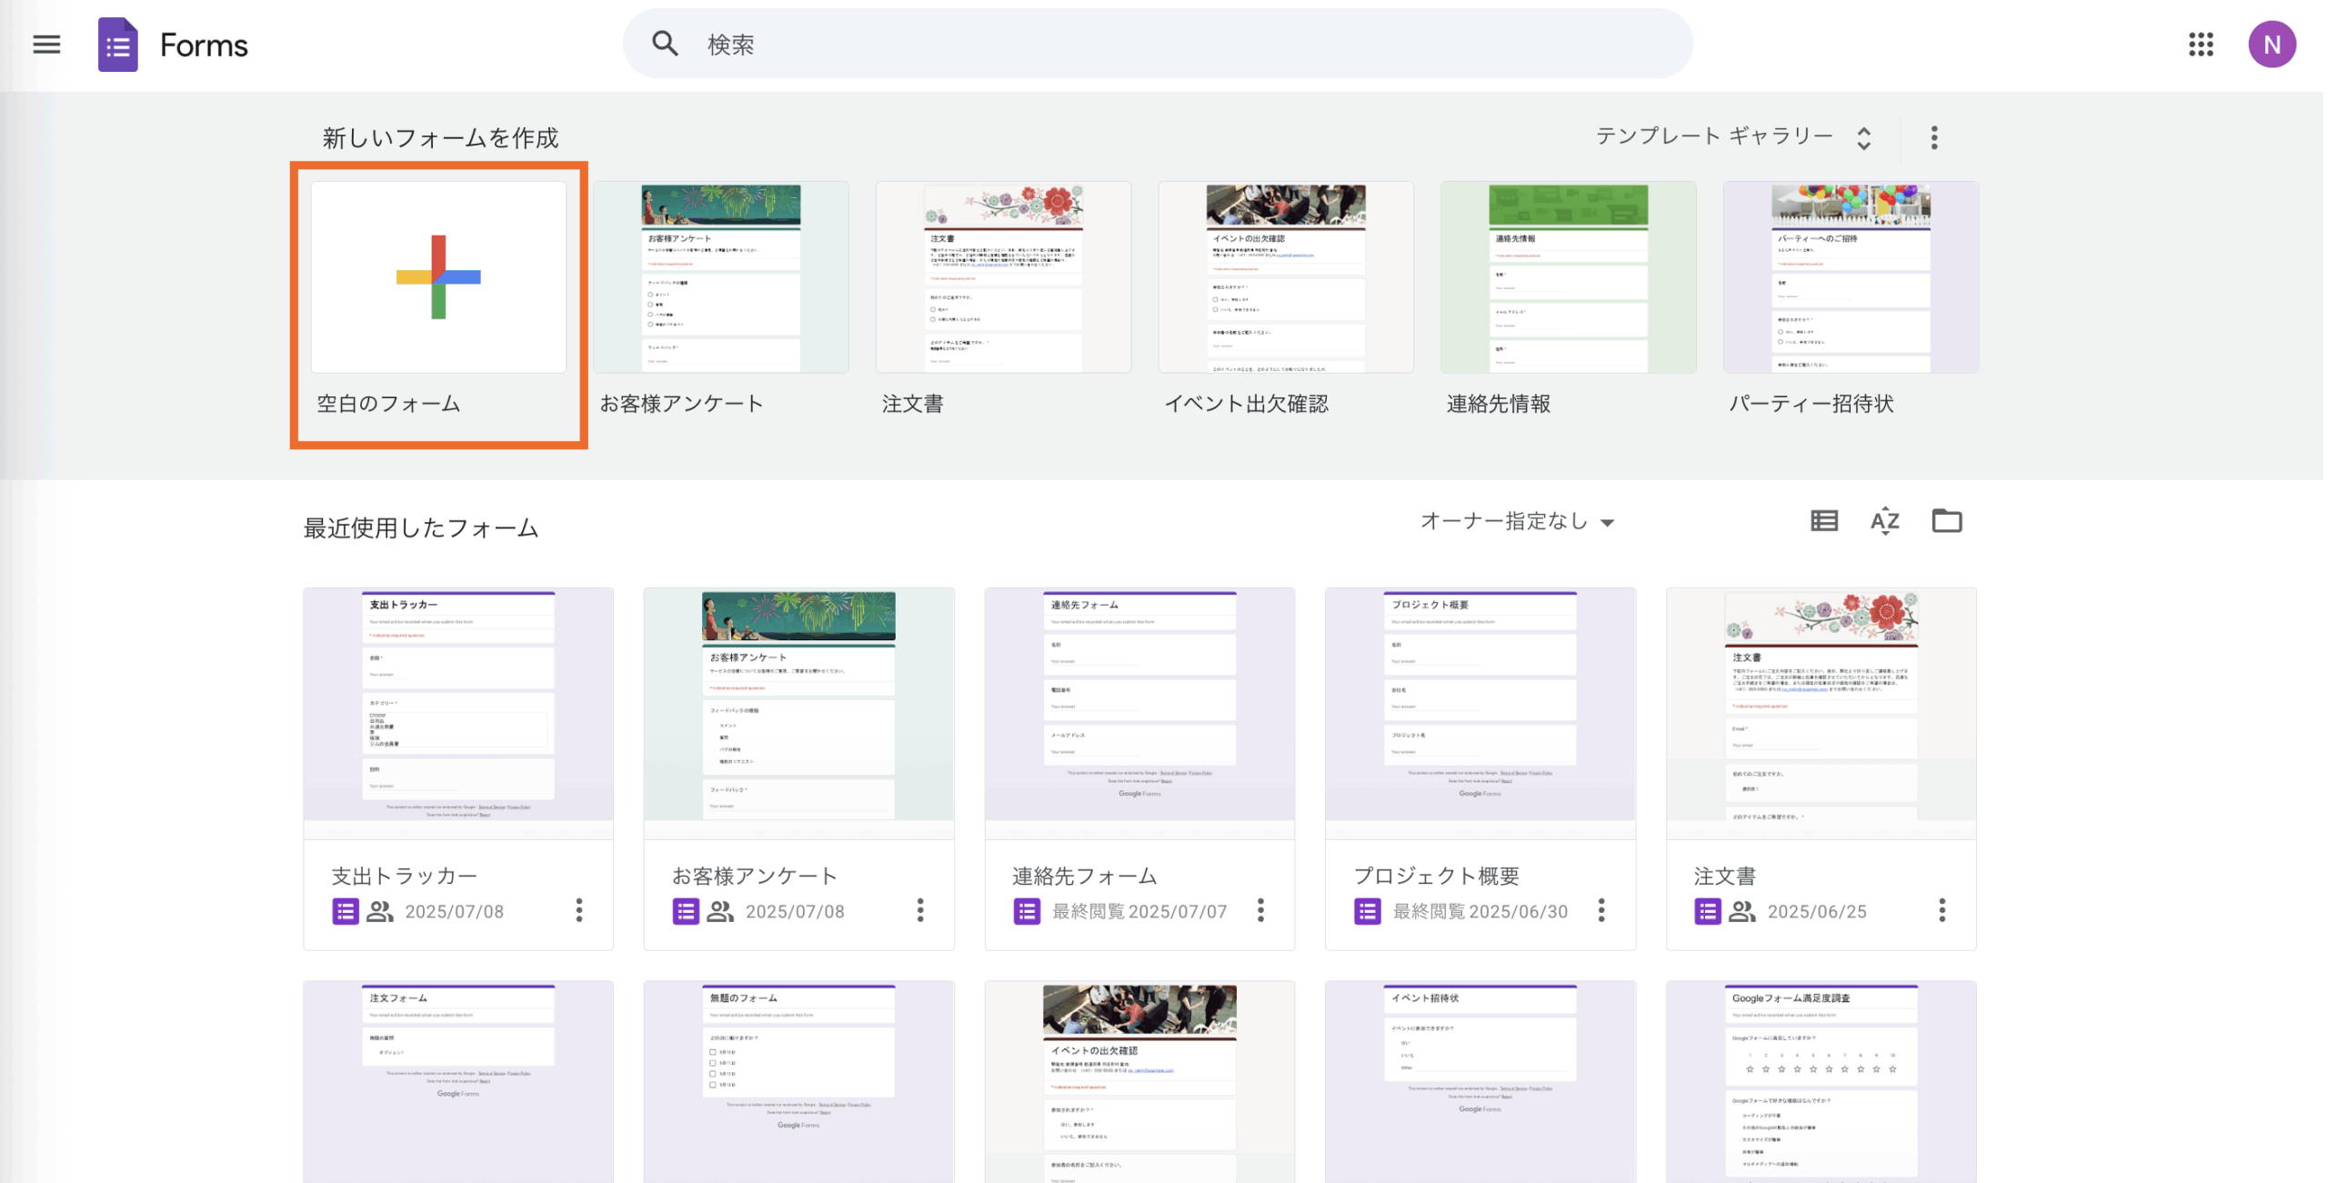Create a 空白のフォーム
Screen dimensions: 2328x1183
(438, 277)
